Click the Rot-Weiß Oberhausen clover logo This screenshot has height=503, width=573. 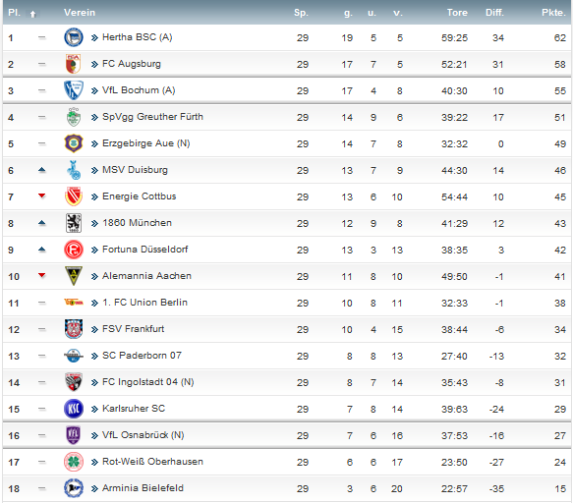(x=74, y=462)
